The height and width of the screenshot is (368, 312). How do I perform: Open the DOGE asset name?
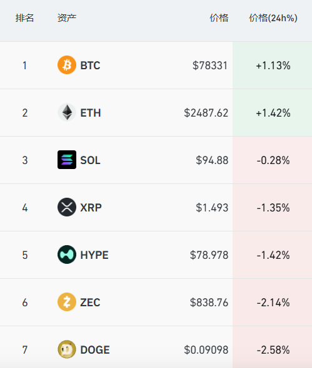click(x=95, y=350)
